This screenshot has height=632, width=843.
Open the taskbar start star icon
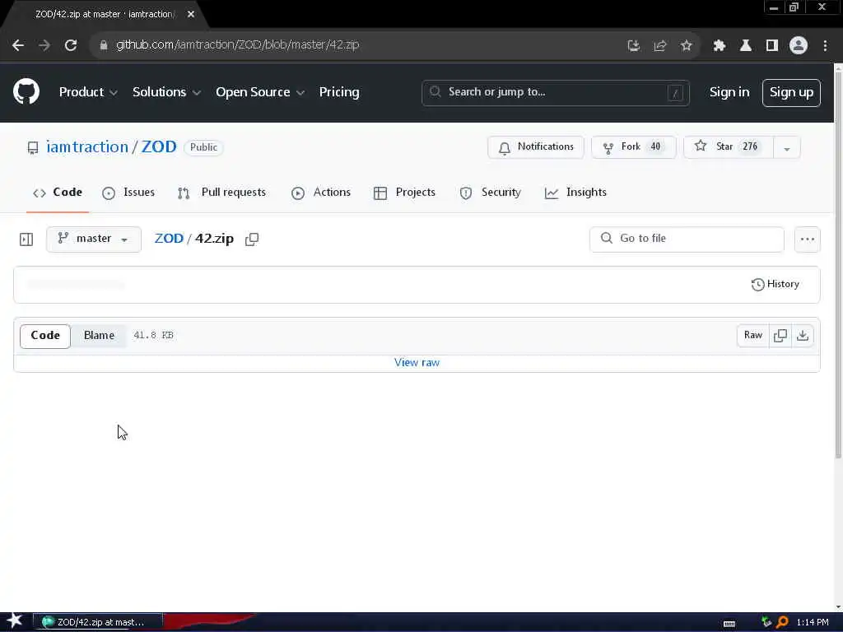(x=15, y=621)
